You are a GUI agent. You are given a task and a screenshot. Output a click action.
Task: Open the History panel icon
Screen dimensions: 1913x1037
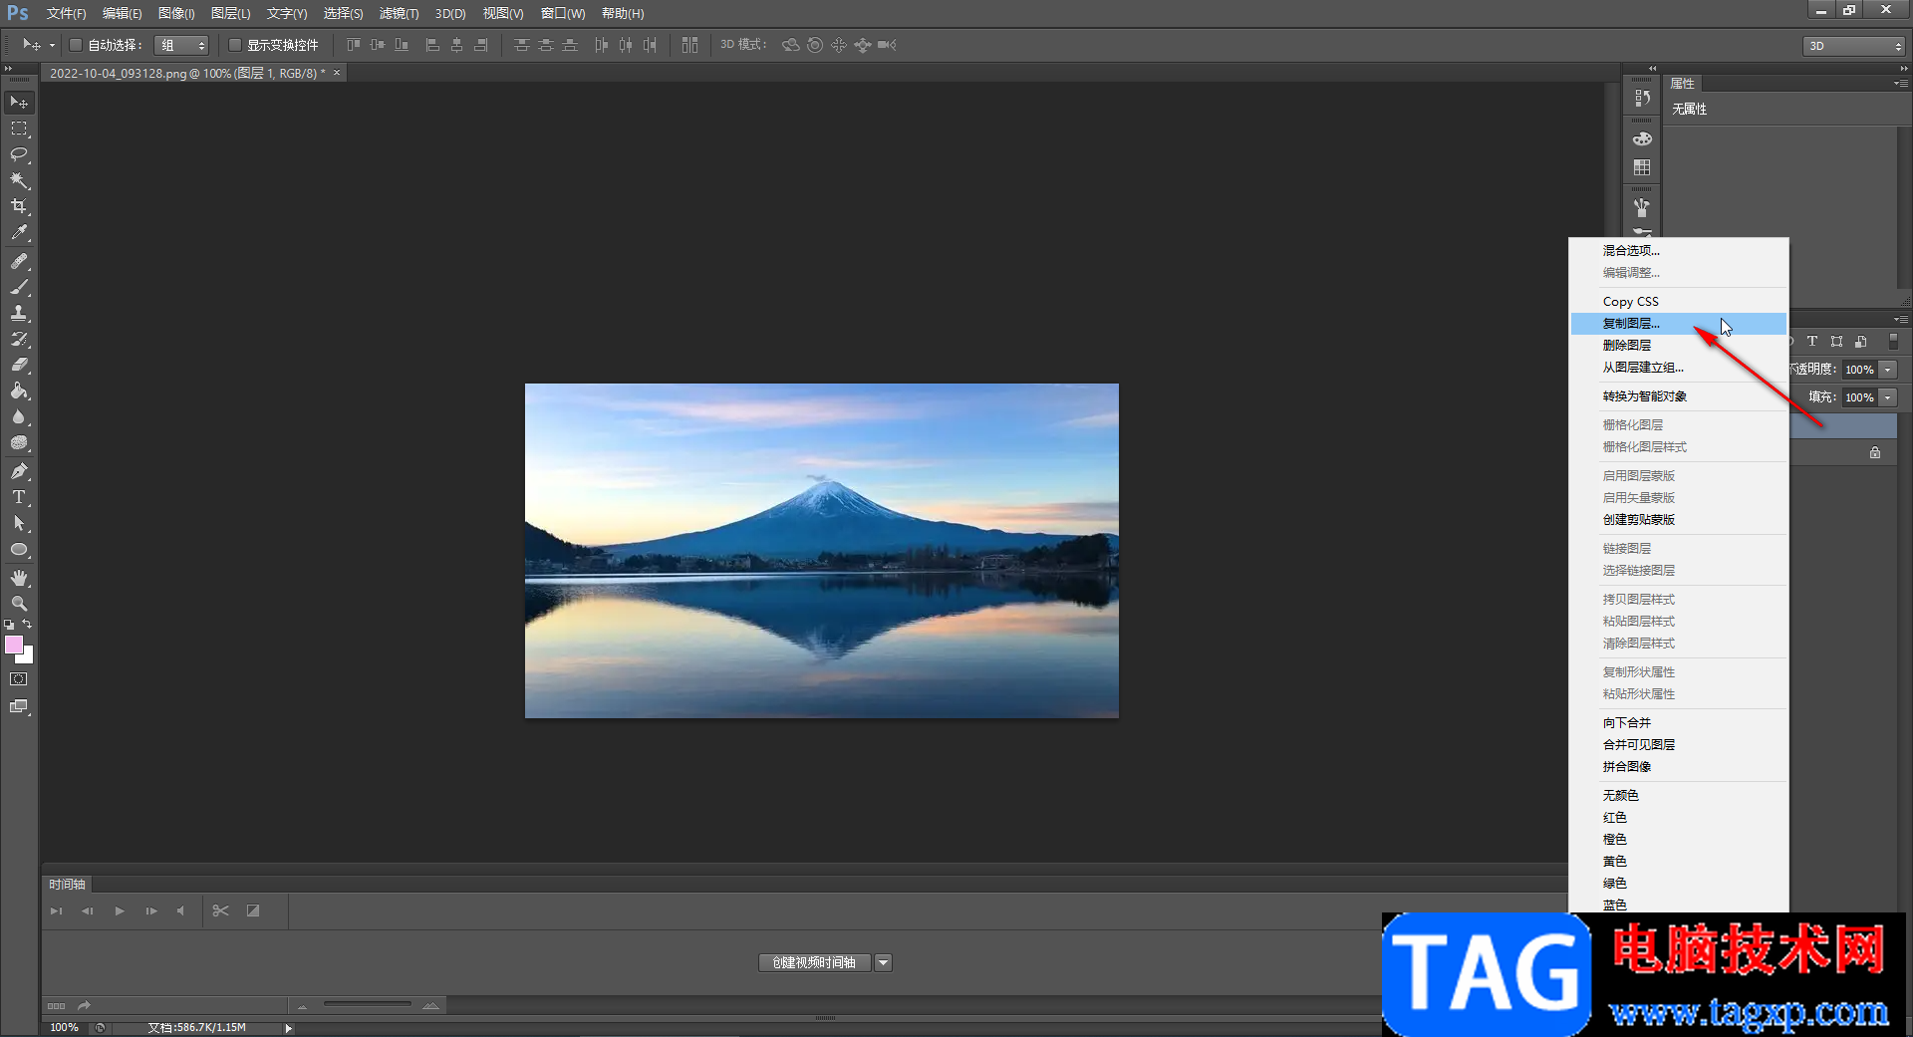(1642, 98)
